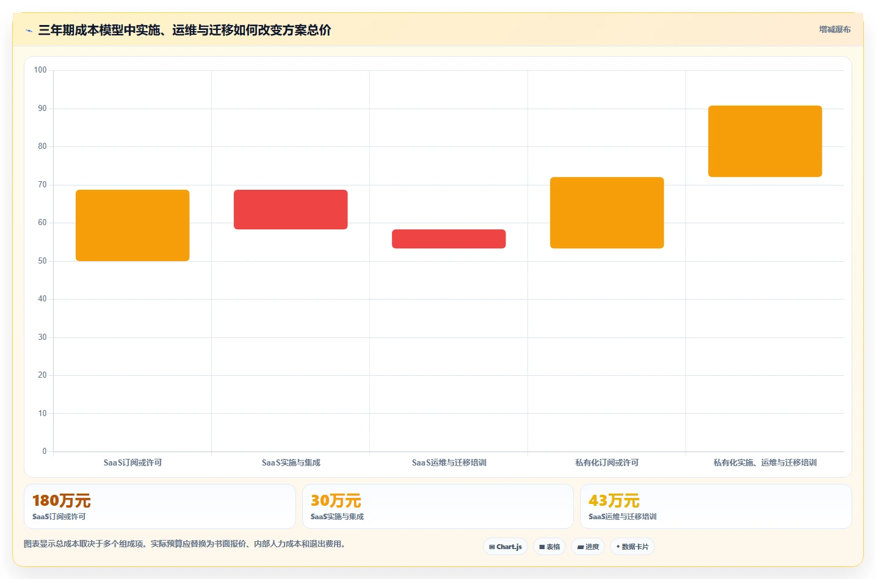Viewport: 876px width, 579px height.
Task: Open the 43万元 SaaS运维与迁移培训 card
Action: tap(715, 506)
